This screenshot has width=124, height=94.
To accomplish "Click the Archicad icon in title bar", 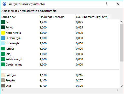I will click(4, 4).
